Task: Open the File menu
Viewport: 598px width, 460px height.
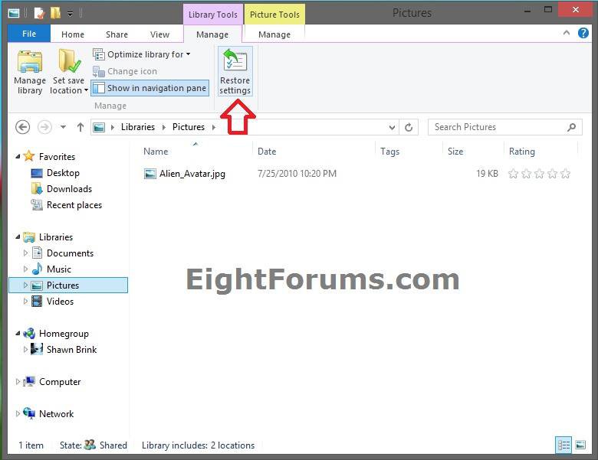Action: 29,34
